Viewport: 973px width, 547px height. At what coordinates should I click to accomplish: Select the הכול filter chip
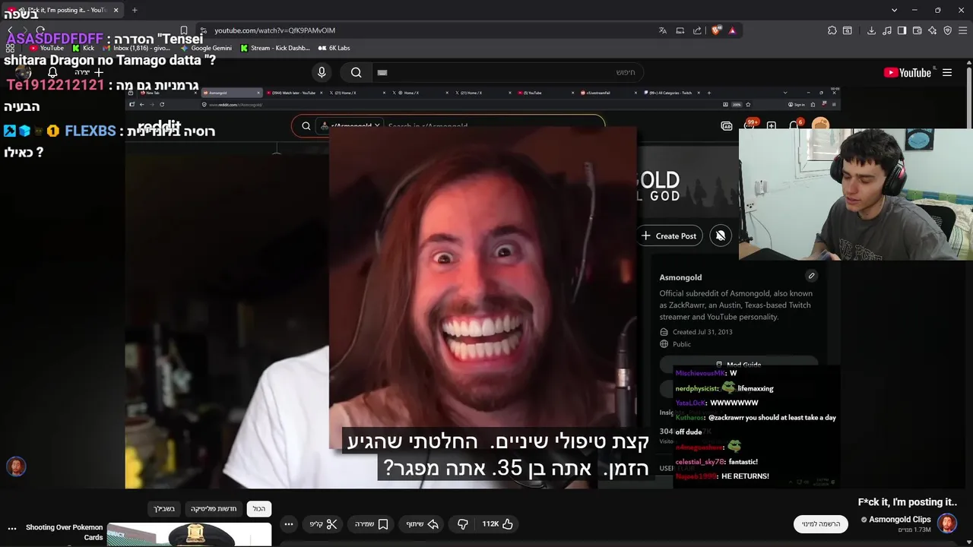(259, 508)
